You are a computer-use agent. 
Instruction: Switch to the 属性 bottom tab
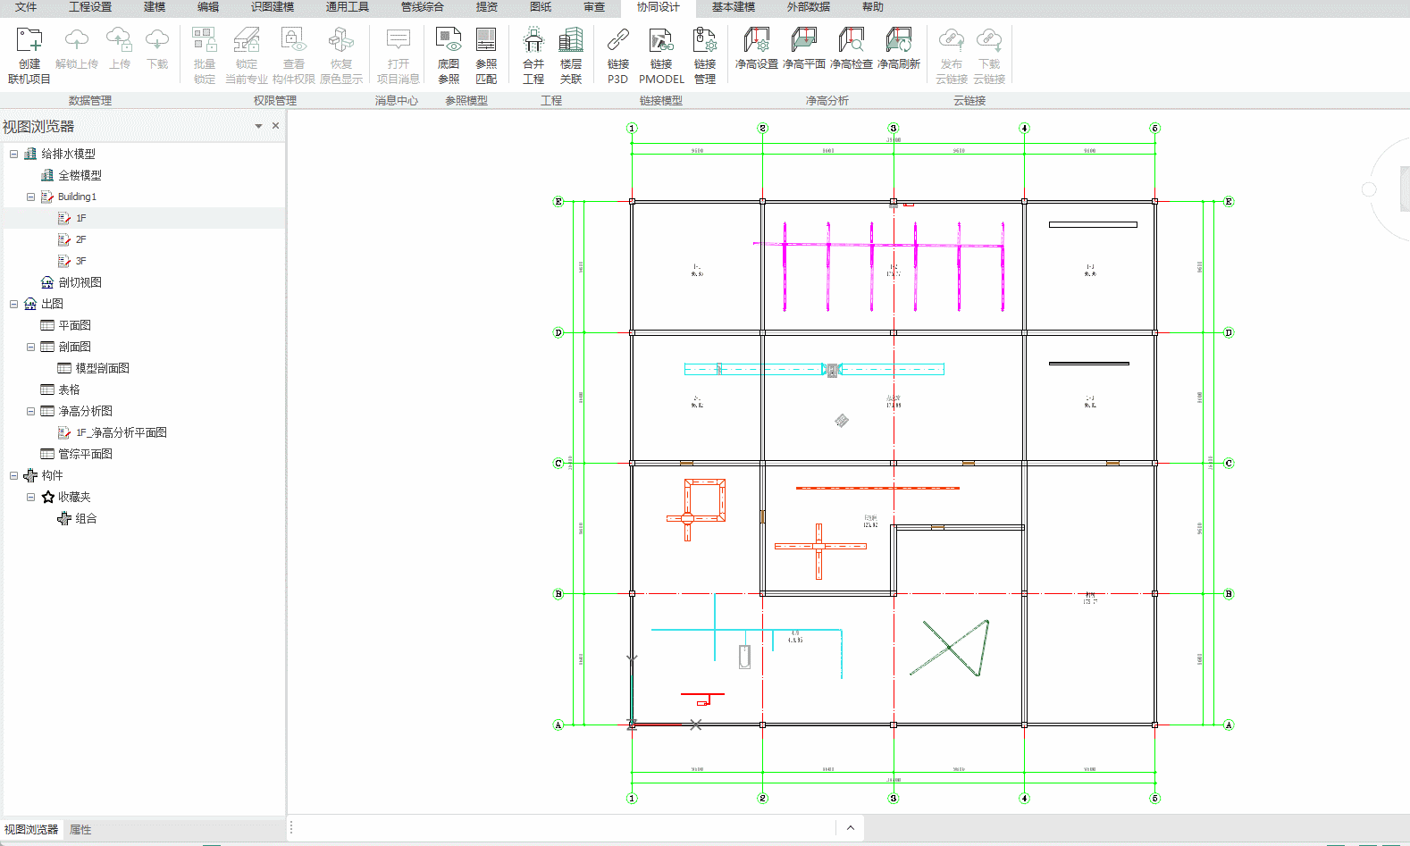click(x=80, y=830)
